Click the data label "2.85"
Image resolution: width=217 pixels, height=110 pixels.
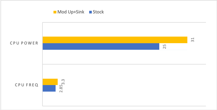click(61, 88)
